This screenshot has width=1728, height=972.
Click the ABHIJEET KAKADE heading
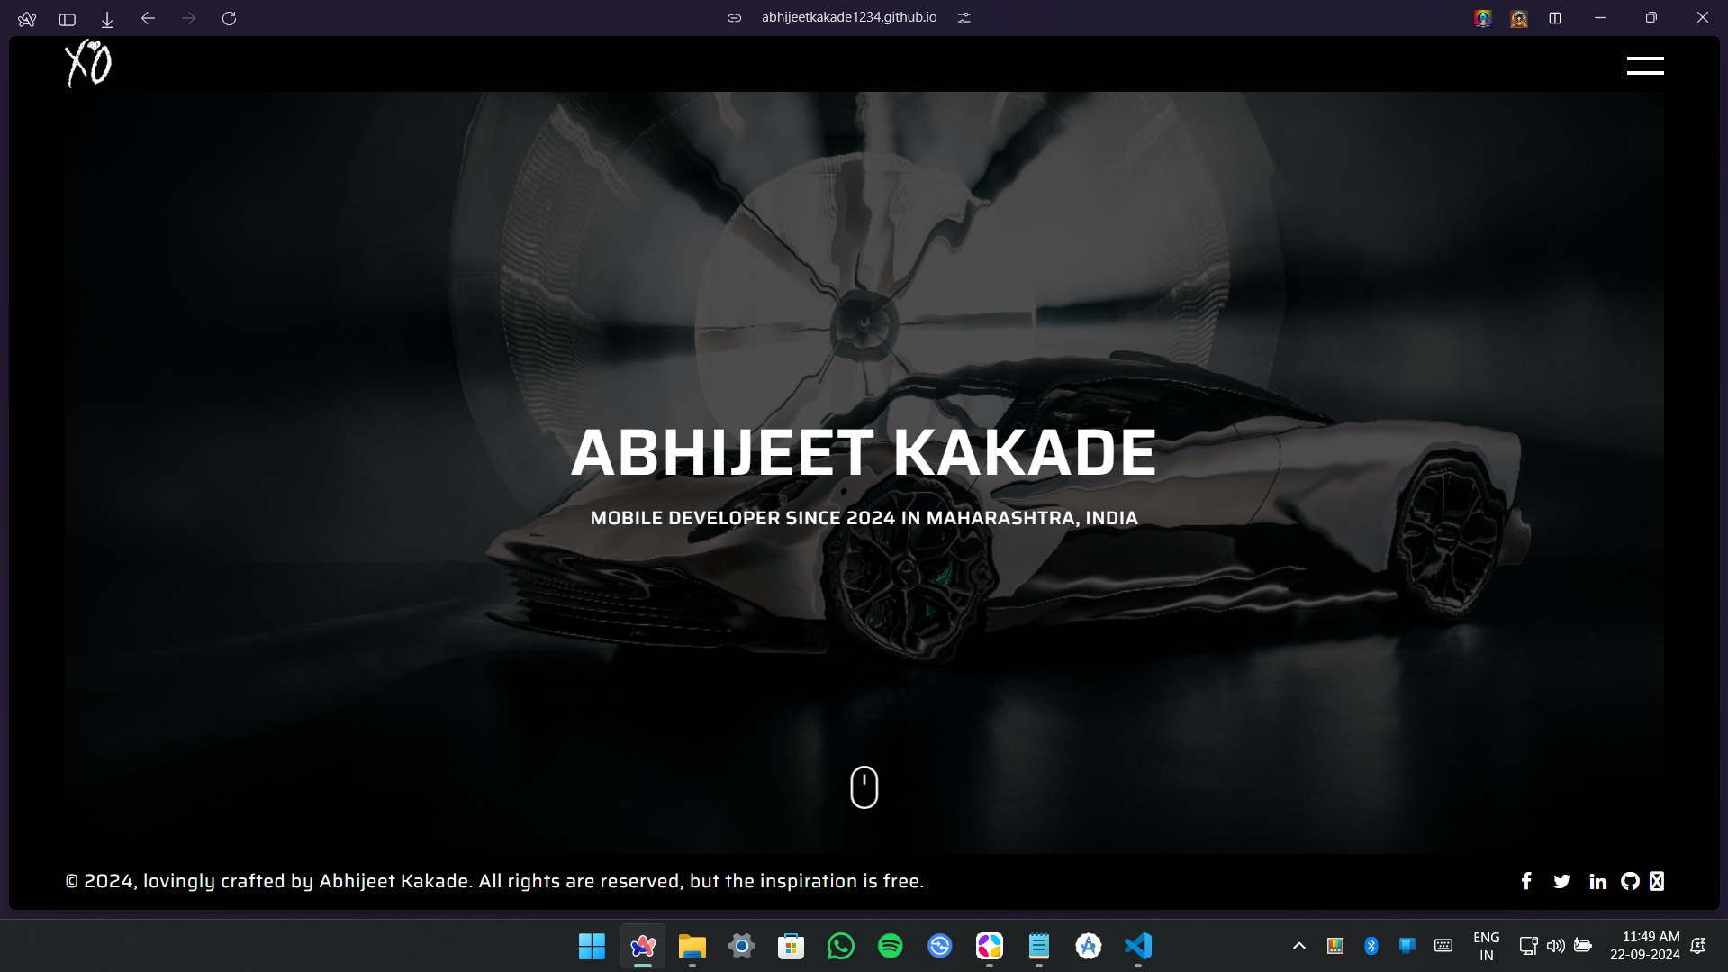tap(863, 452)
